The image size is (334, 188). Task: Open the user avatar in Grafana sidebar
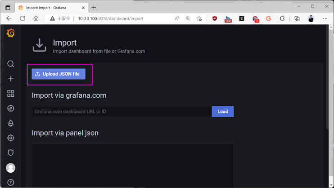pos(11,168)
